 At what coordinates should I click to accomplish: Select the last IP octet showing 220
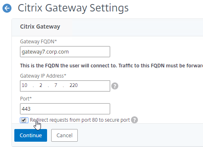pos(74,85)
